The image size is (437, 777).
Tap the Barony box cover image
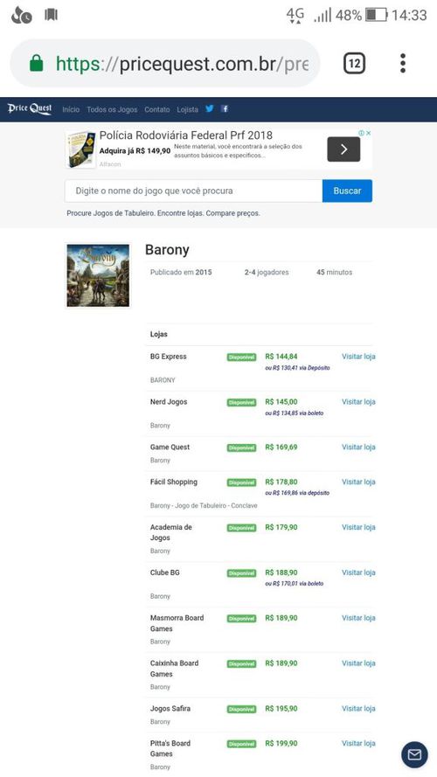(98, 275)
